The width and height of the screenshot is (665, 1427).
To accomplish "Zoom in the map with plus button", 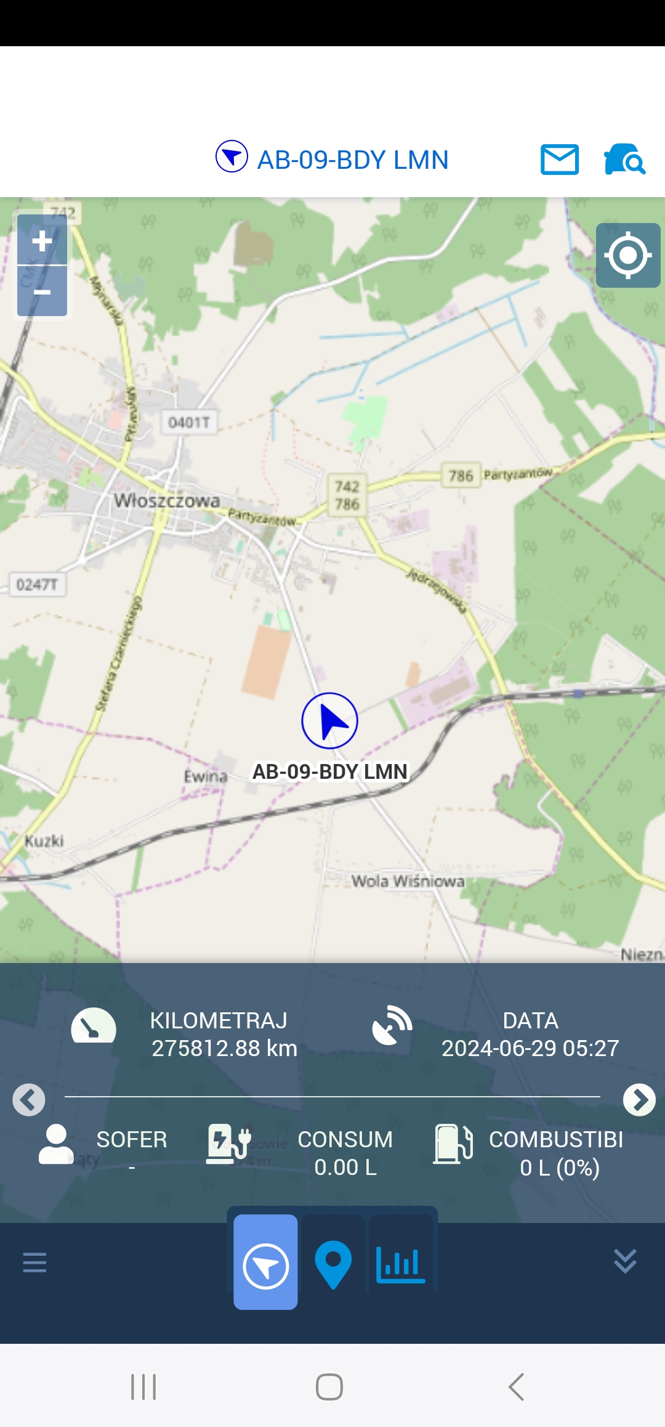I will click(x=42, y=240).
